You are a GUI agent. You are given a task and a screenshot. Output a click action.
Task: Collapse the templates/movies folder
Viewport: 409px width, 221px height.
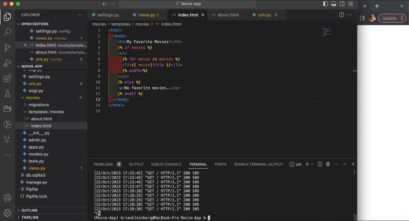(x=51, y=111)
